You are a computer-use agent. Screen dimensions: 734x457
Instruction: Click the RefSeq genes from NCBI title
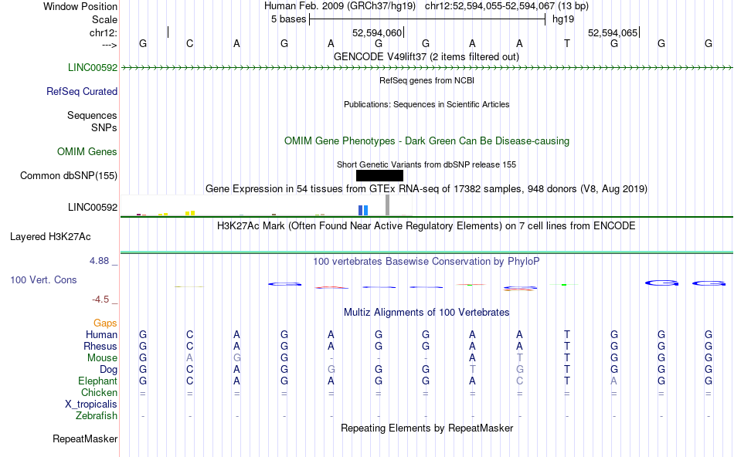click(x=427, y=80)
